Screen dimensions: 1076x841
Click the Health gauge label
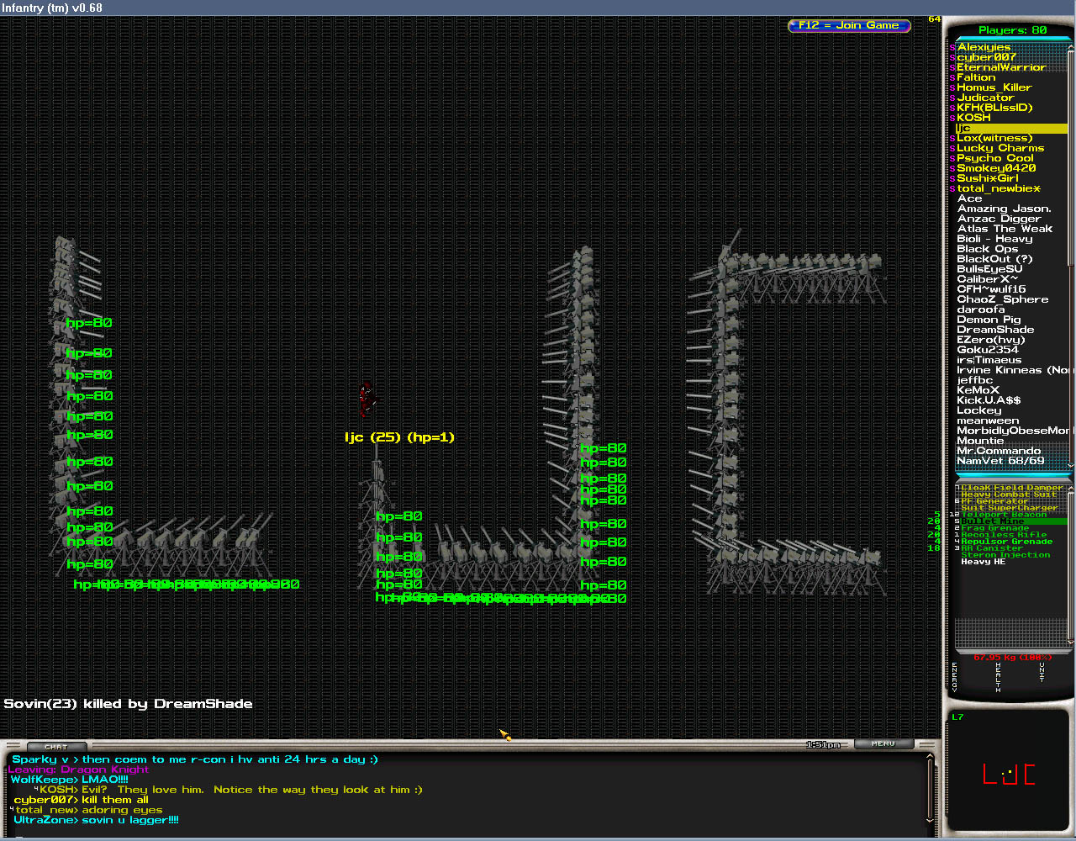(998, 677)
